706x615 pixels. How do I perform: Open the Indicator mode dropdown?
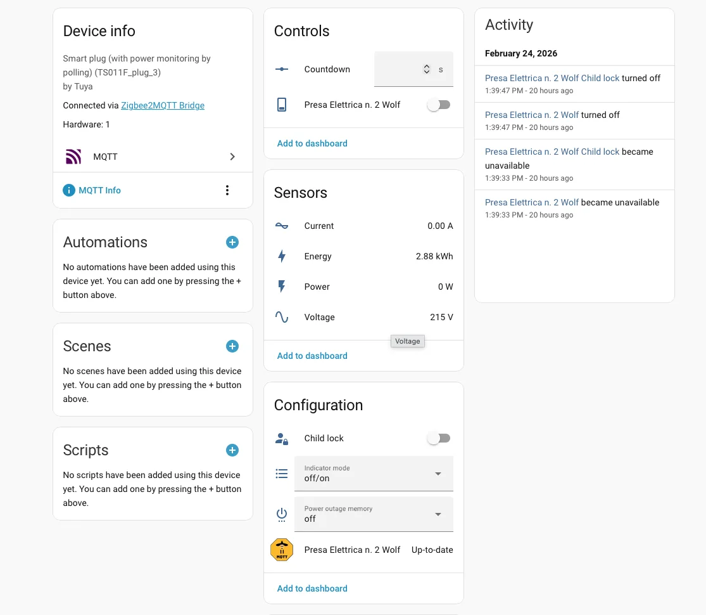click(436, 473)
